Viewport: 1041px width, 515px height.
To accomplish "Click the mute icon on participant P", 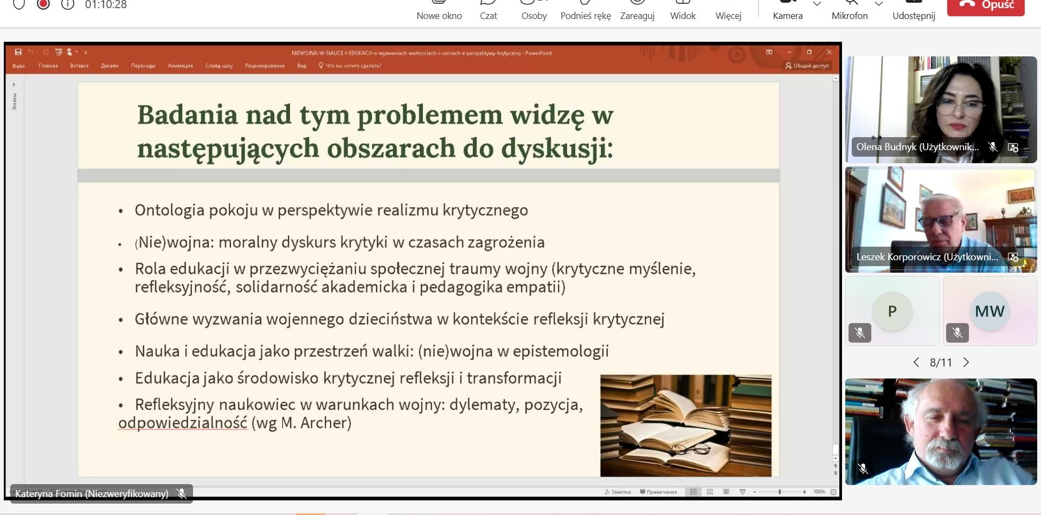I will (860, 332).
